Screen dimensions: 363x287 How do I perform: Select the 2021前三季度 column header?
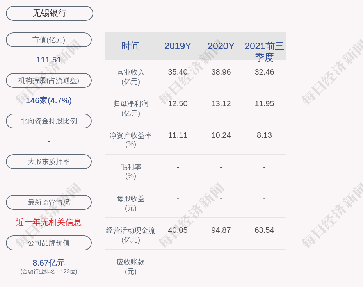[264, 52]
